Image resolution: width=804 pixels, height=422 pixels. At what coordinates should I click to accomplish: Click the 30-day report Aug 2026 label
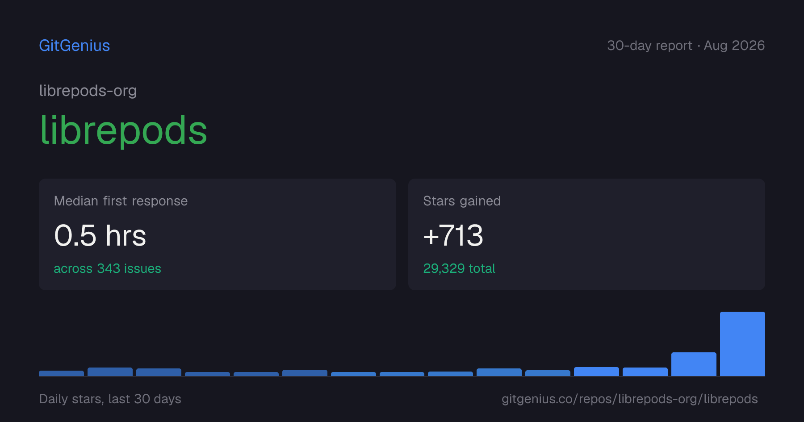click(x=686, y=46)
